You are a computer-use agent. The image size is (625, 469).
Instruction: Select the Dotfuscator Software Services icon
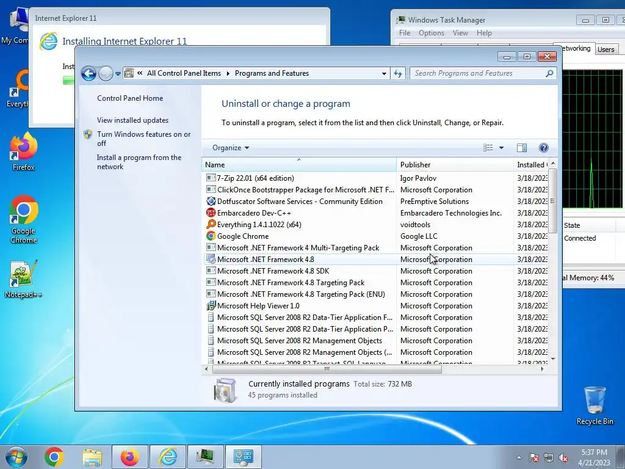pyautogui.click(x=211, y=202)
